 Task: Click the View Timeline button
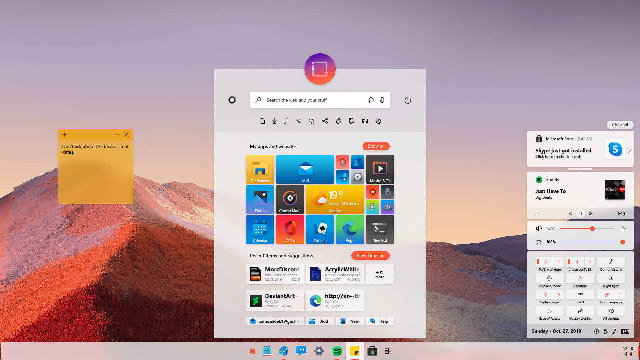click(370, 255)
